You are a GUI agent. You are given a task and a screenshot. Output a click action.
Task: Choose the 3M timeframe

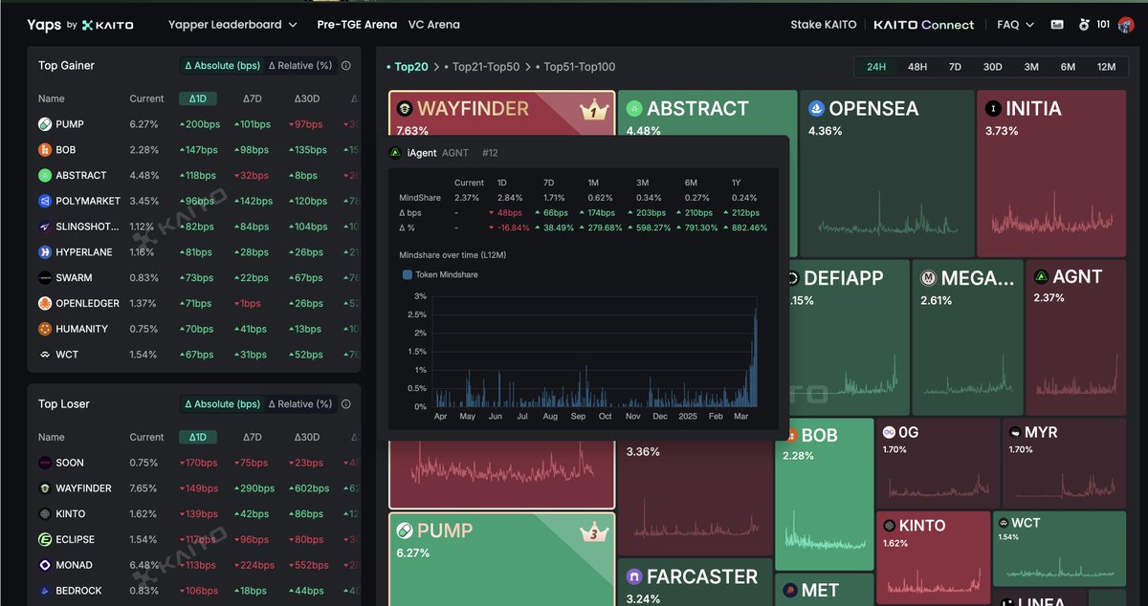tap(1031, 67)
